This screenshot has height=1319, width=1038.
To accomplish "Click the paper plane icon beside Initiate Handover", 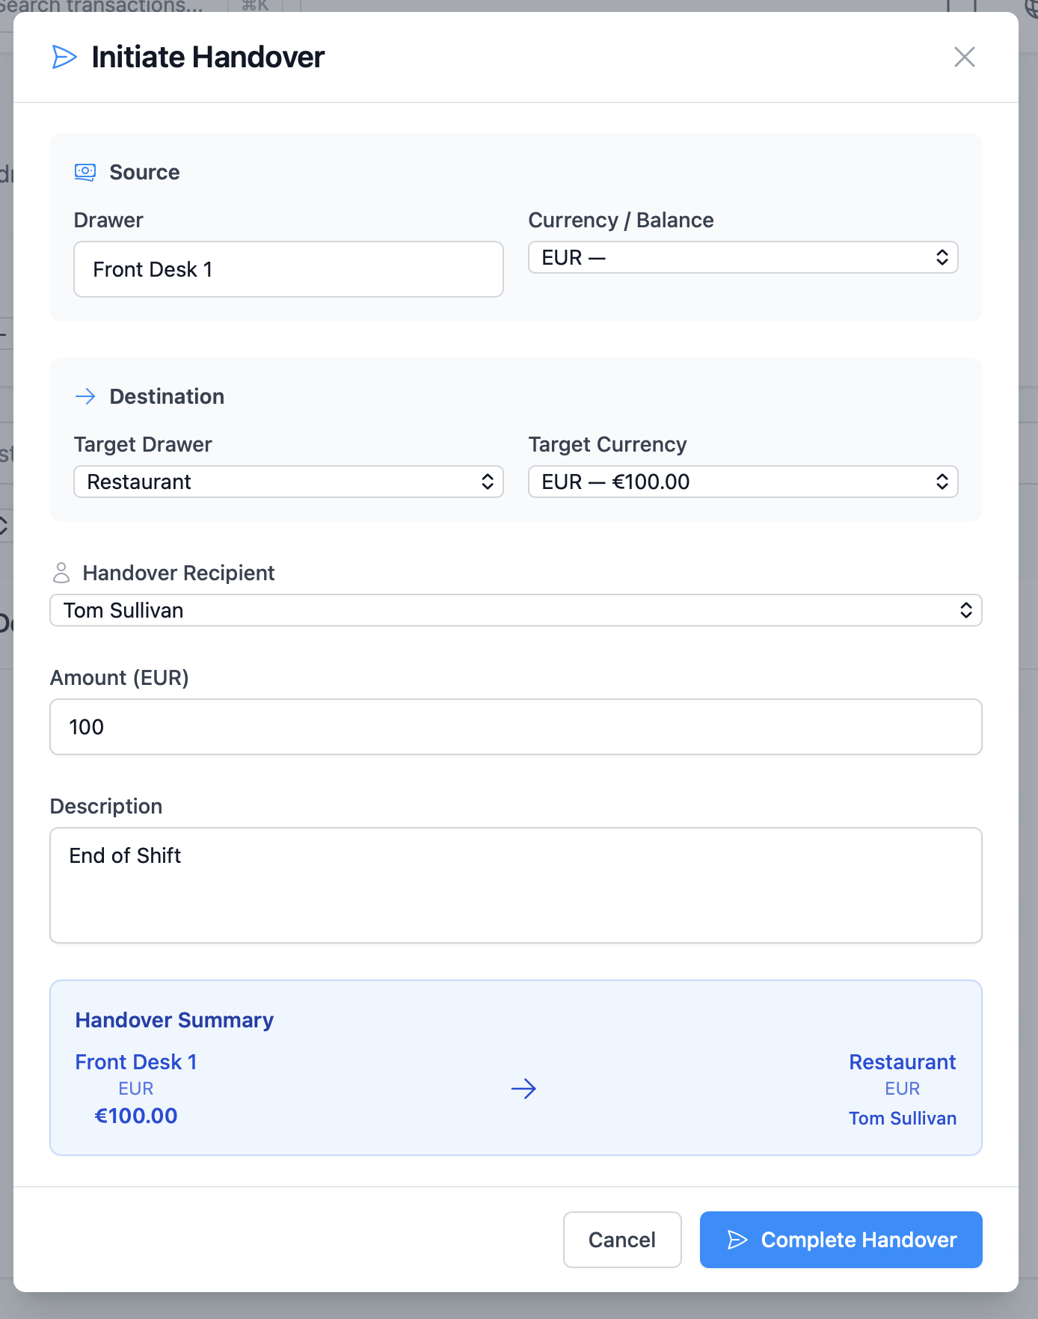I will tap(64, 57).
